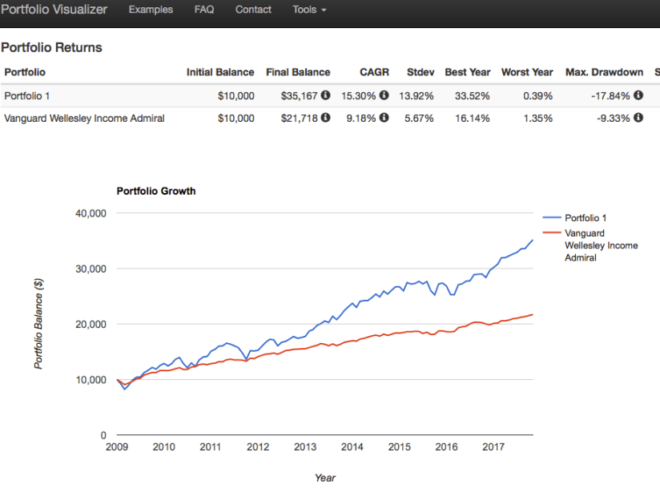Select the Portfolio 1 table row name
The width and height of the screenshot is (660, 493).
[x=27, y=96]
